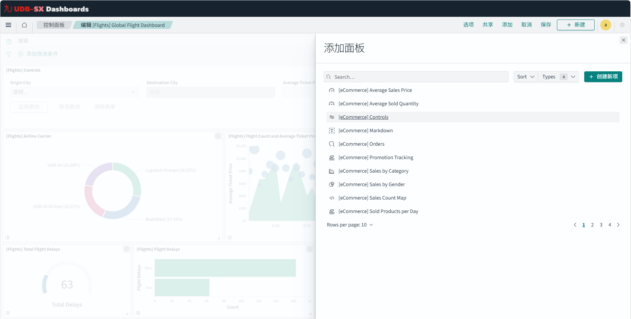Click the Sales by Gender pie icon

tap(331, 184)
